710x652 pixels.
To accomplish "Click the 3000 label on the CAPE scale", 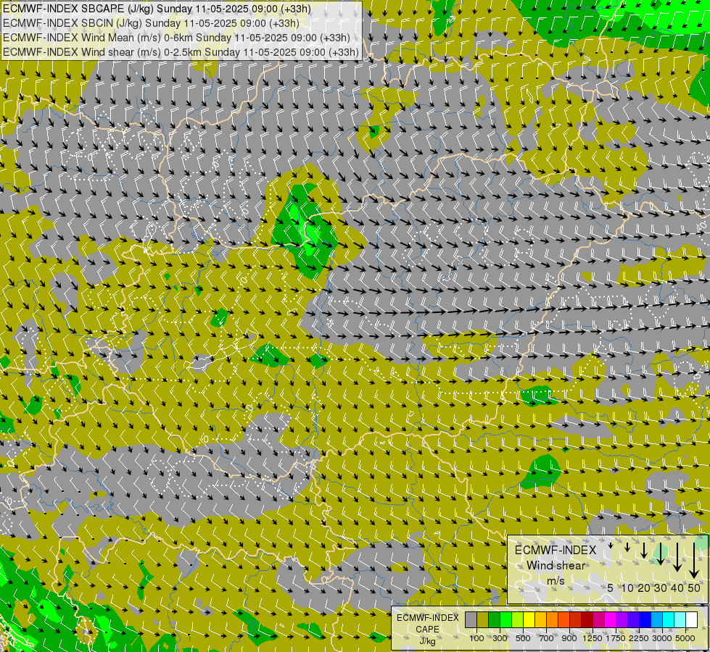I will pos(662,638).
